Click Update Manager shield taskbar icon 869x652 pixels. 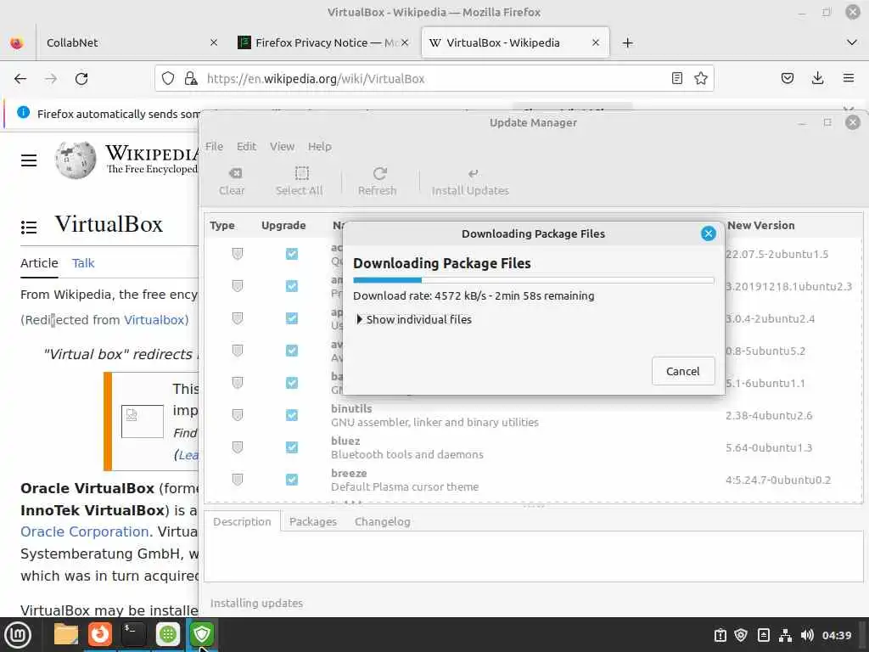click(x=202, y=634)
